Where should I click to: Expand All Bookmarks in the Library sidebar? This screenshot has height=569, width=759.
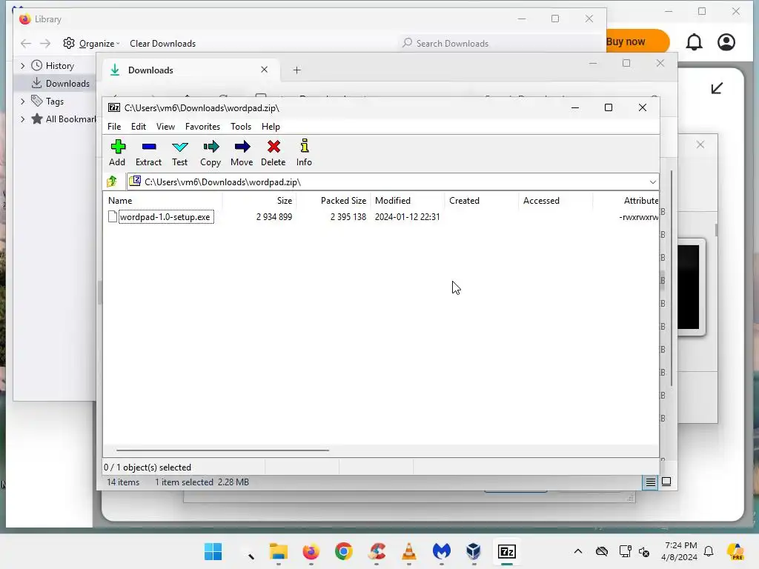coord(22,119)
